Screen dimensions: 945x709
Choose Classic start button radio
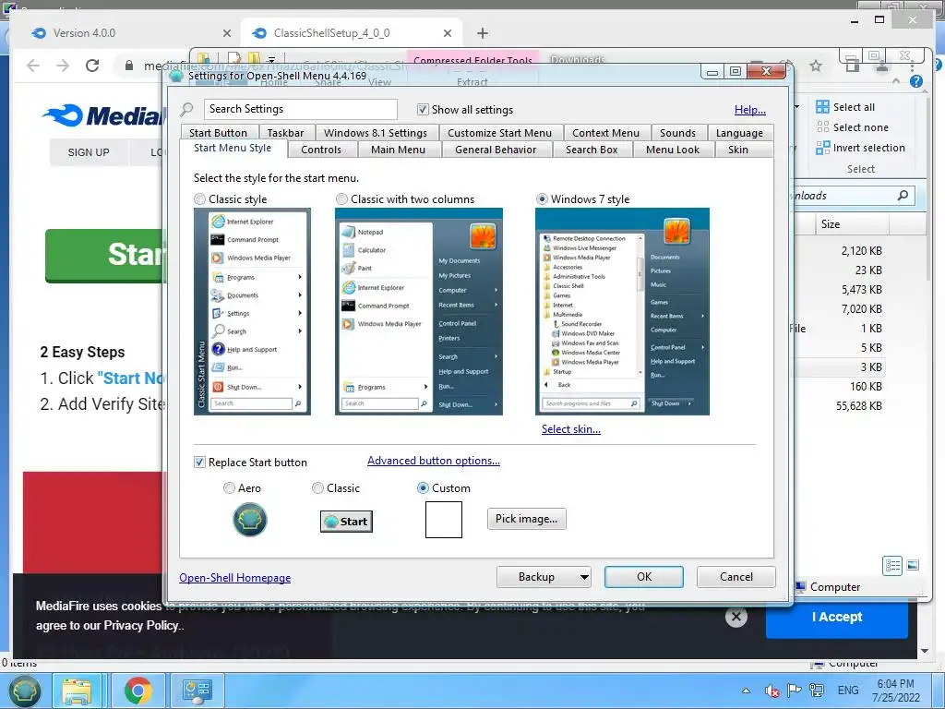coord(317,488)
